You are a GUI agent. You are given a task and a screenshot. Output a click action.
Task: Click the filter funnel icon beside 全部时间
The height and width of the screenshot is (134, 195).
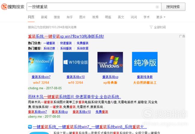click(x=151, y=27)
